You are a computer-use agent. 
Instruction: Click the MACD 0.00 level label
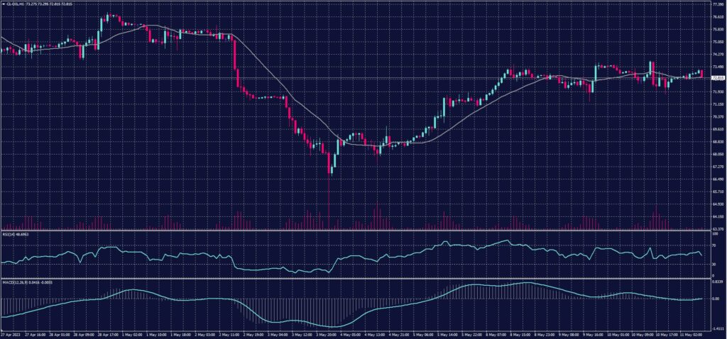tap(713, 299)
